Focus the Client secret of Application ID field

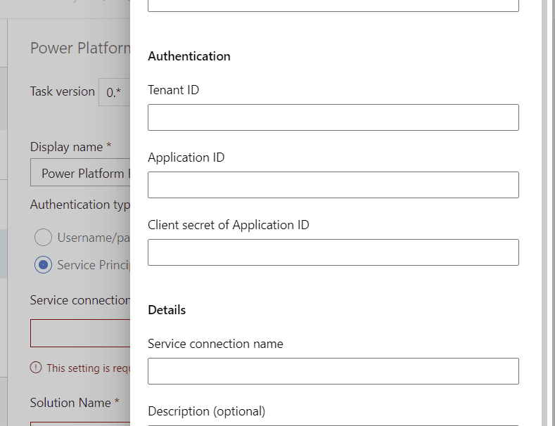click(333, 252)
